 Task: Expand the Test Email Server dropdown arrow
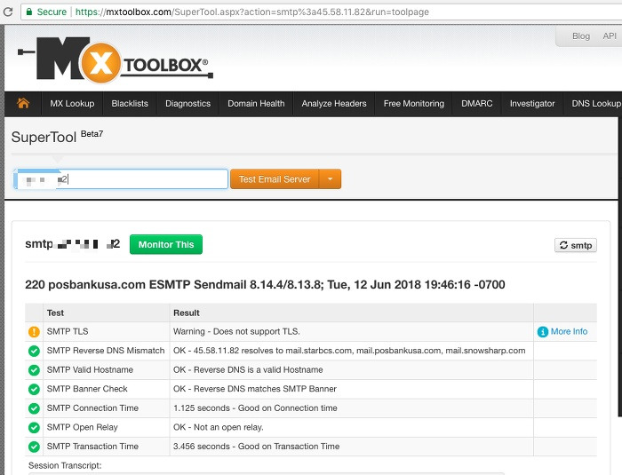click(330, 179)
